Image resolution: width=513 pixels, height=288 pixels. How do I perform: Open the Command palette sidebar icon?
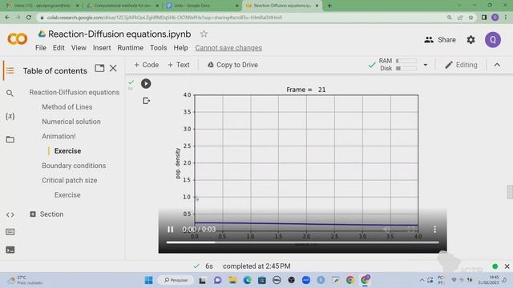coord(10,232)
